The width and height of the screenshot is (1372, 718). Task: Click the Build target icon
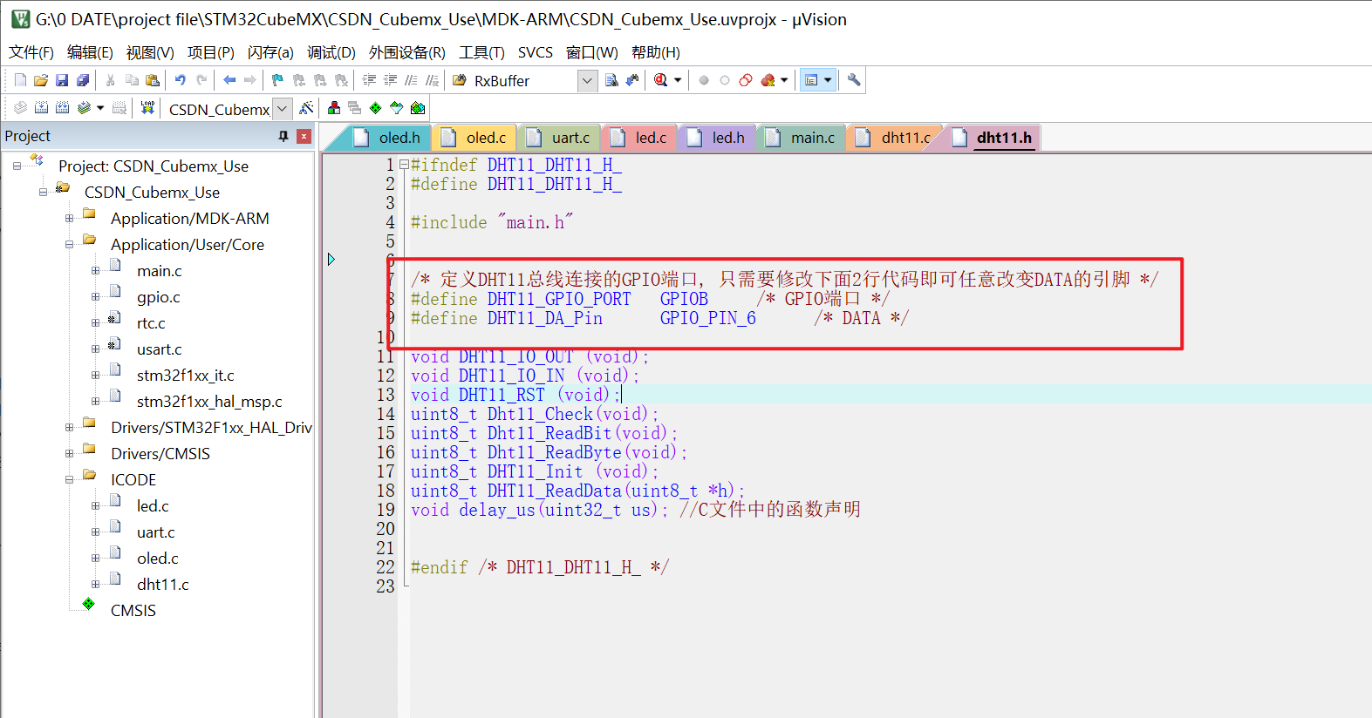click(41, 108)
